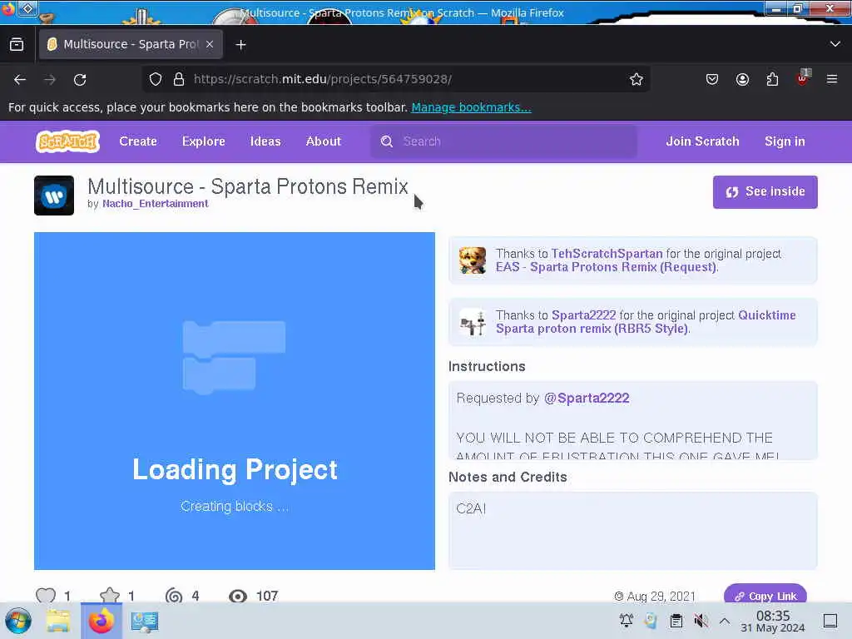Reload the current page
Viewport: 852px width, 639px height.
click(x=80, y=80)
